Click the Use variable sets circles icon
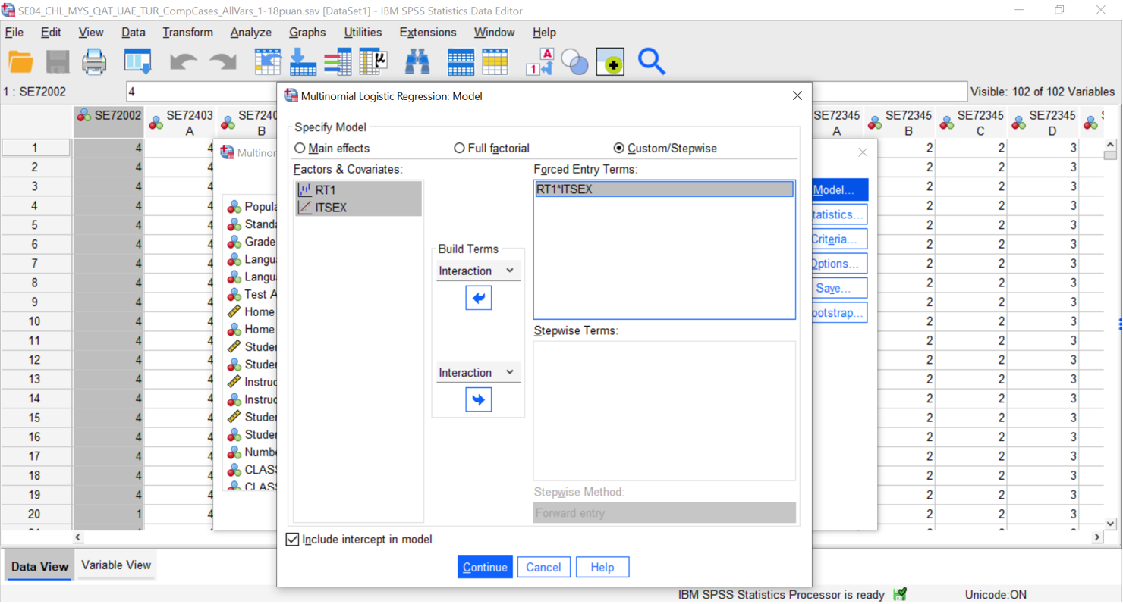 (x=575, y=61)
